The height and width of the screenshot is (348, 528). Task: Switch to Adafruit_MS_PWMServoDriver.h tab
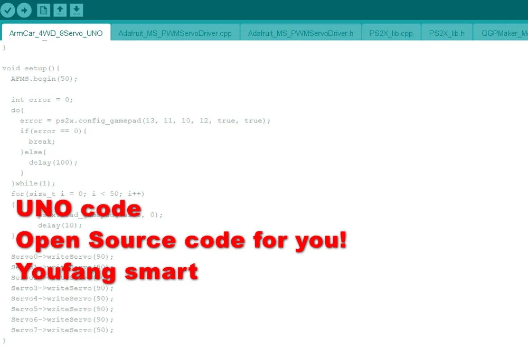[x=301, y=33]
